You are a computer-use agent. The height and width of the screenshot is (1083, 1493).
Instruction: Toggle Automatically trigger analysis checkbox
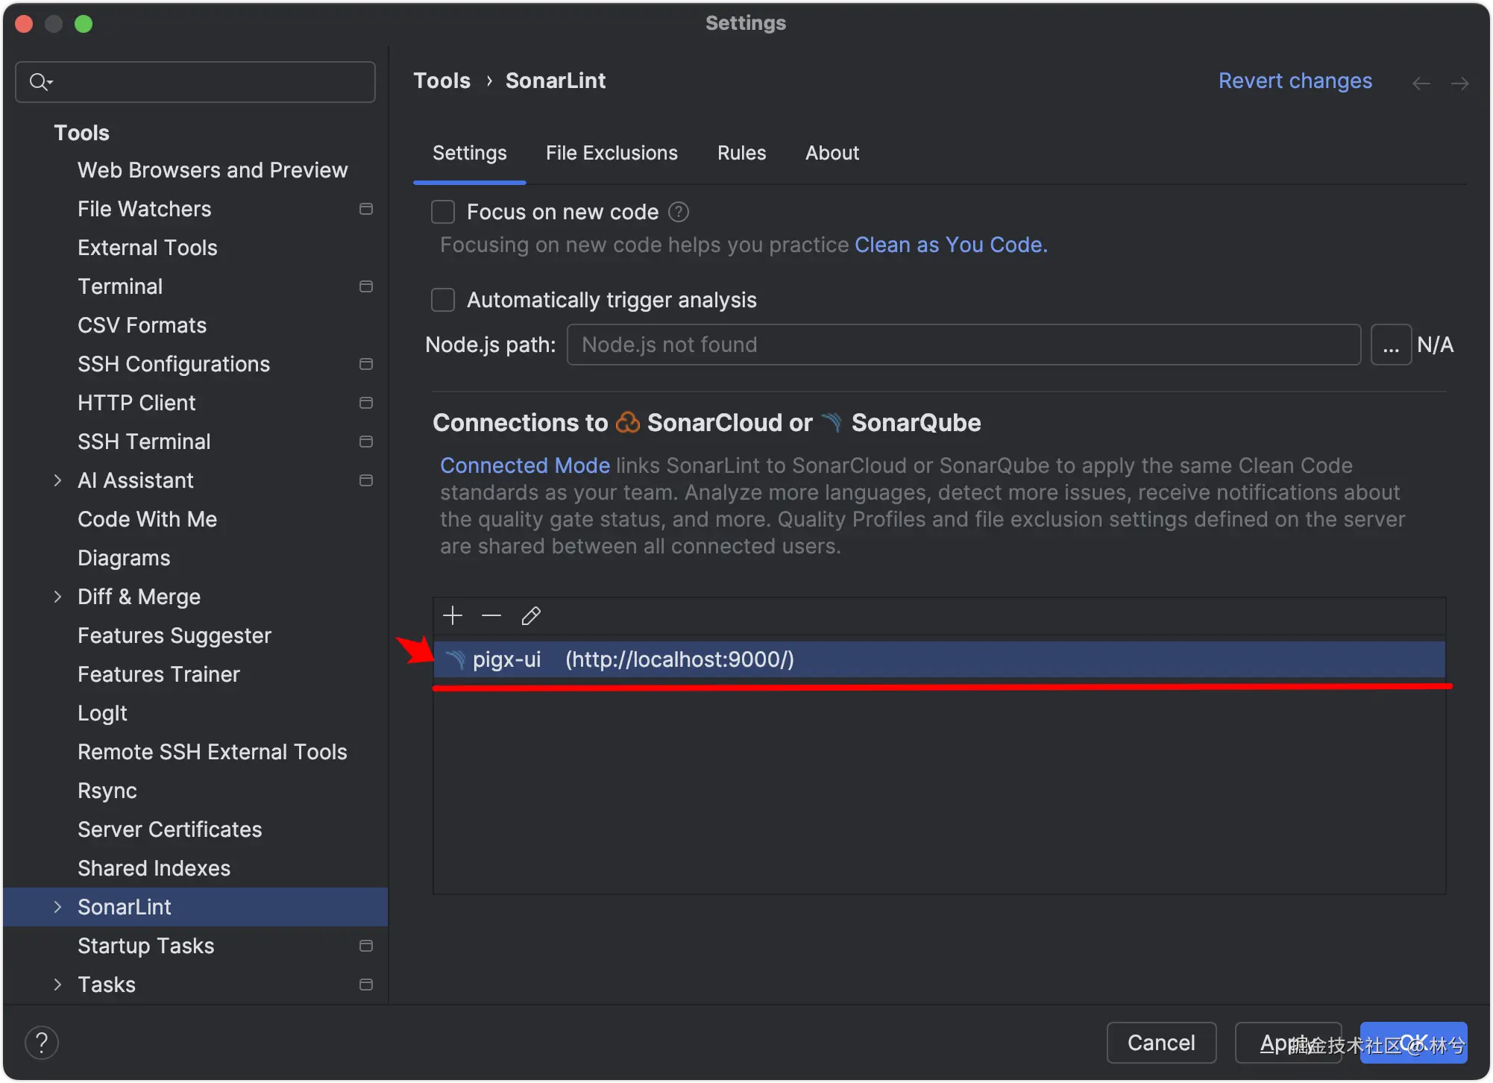(443, 301)
